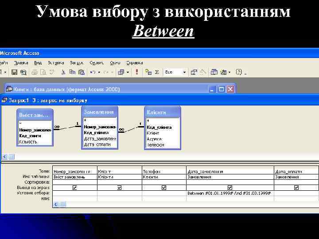
Task: Uncheck Show box for Дата_замовлення column
Action: (230, 188)
